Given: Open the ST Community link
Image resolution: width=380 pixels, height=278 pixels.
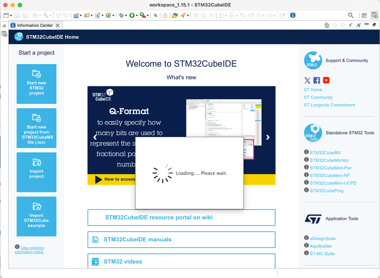Looking at the screenshot, I should pyautogui.click(x=318, y=97).
